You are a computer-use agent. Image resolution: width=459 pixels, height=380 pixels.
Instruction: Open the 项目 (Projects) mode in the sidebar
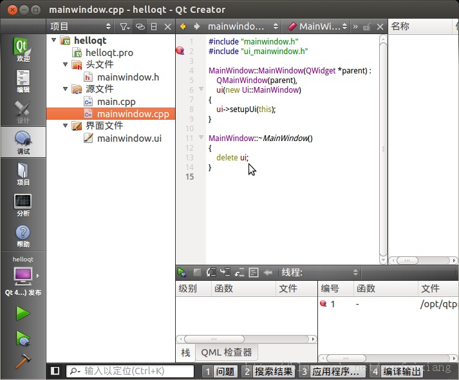click(x=23, y=174)
